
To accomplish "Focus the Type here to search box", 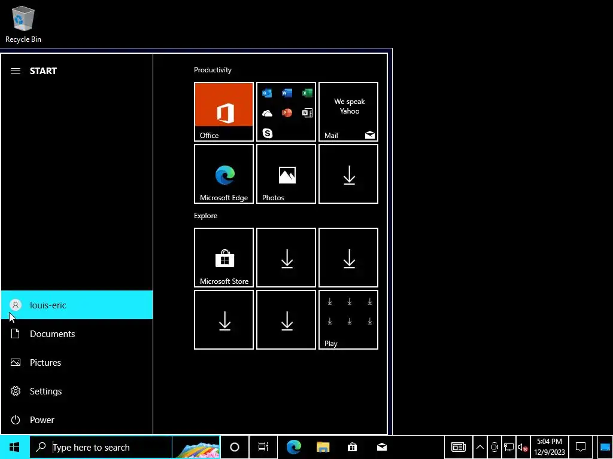I will point(101,447).
